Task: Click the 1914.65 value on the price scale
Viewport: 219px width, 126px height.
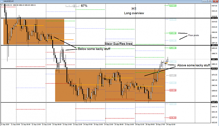Action: coord(214,22)
